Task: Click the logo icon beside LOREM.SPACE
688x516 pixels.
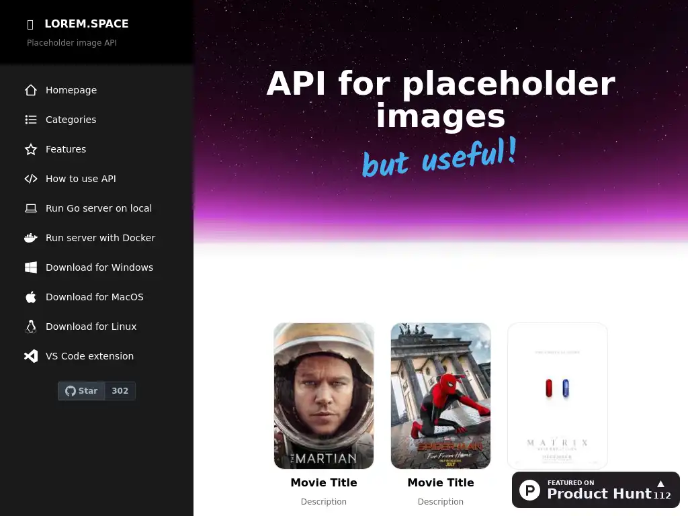Action: point(30,25)
